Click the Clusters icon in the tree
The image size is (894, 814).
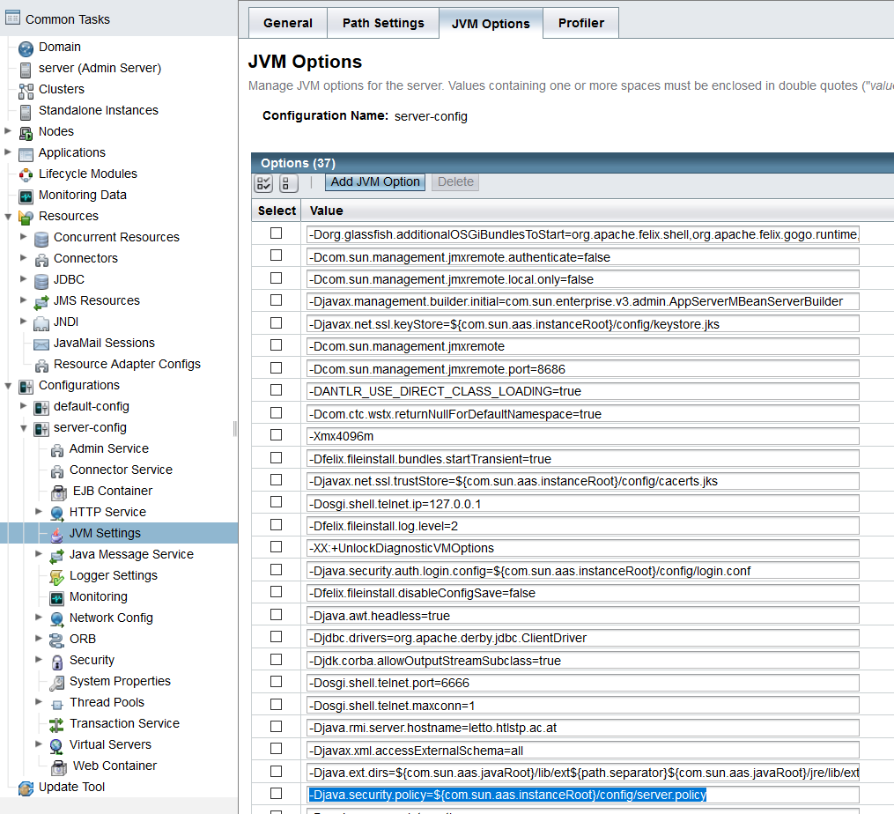pos(26,90)
